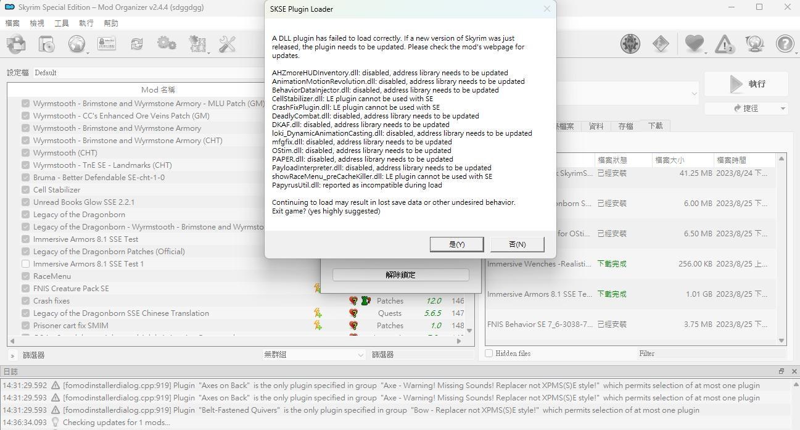Uncheck the RaceMenu mod checkbox
Screen dimensions: 800x430
point(25,276)
